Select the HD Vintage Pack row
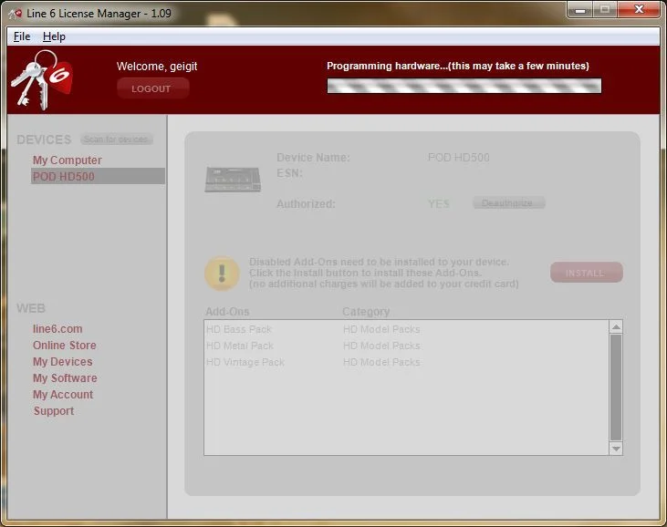Viewport: 667px width, 527px height. point(406,362)
